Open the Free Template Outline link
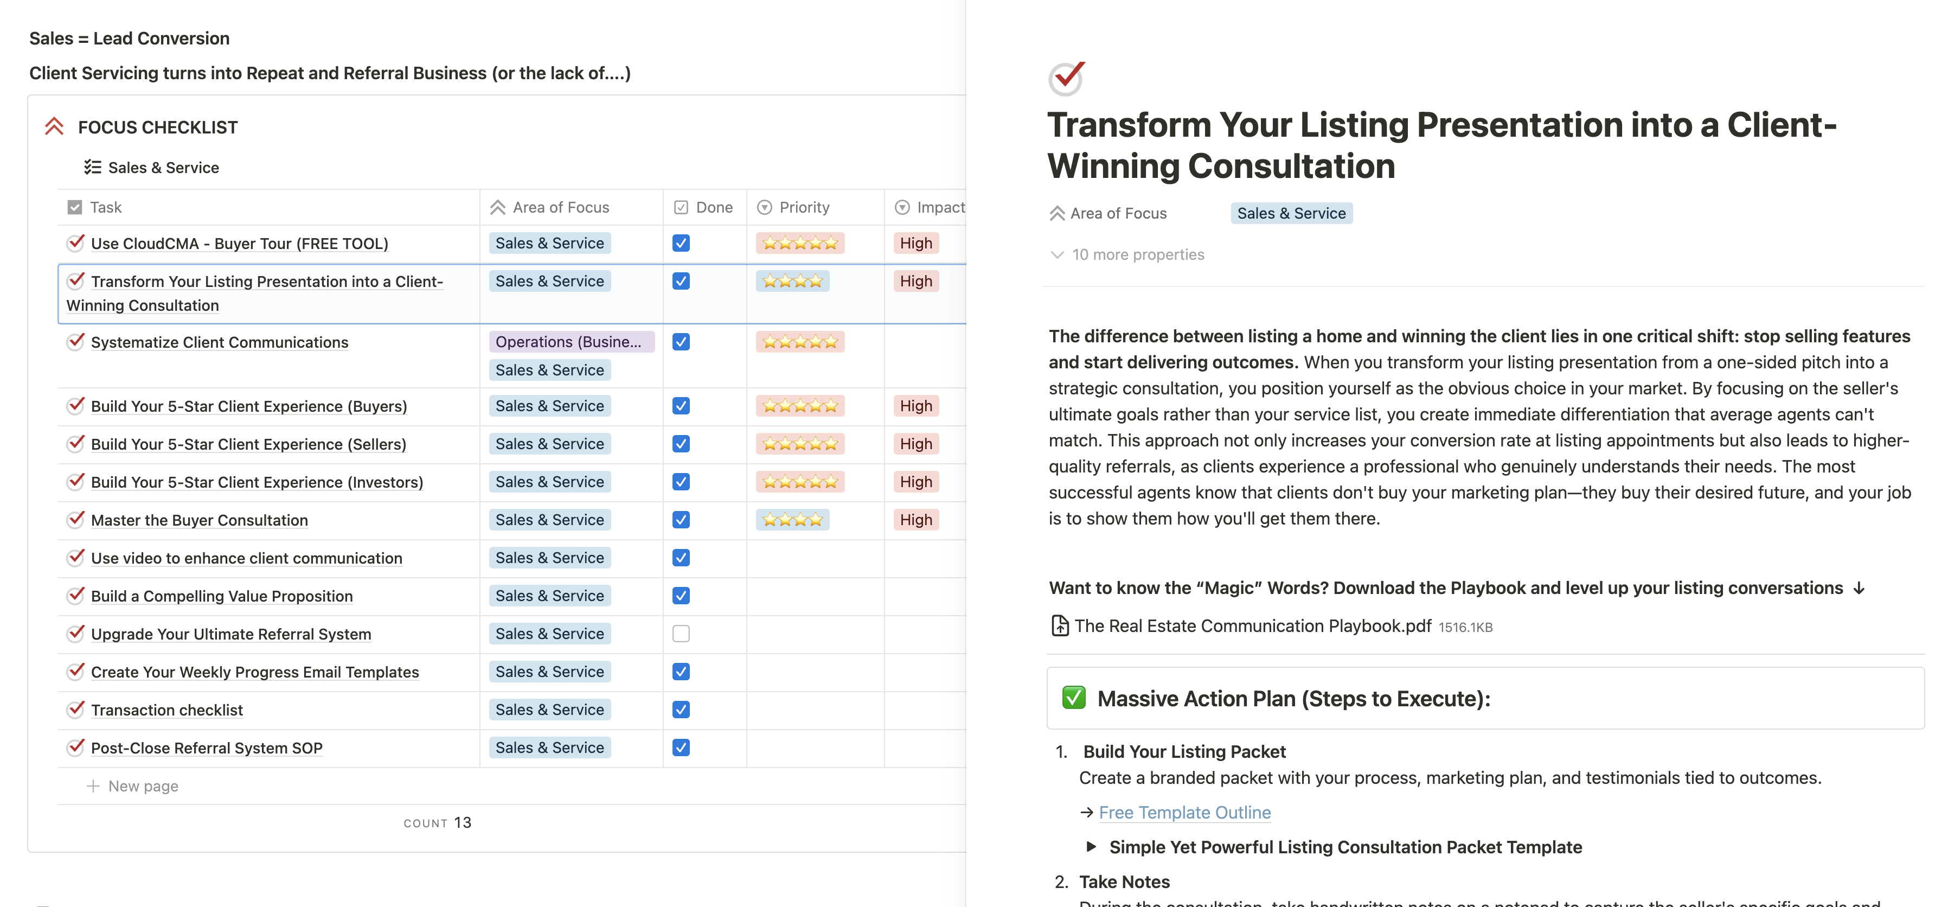Viewport: 1935px width, 907px height. click(x=1184, y=812)
